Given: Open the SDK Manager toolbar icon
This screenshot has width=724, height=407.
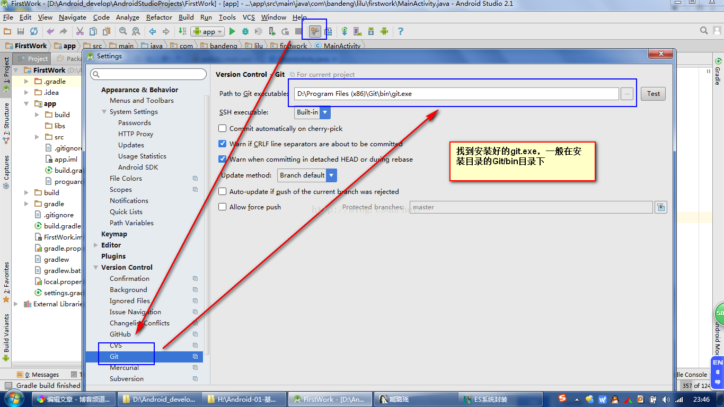Looking at the screenshot, I should (371, 31).
